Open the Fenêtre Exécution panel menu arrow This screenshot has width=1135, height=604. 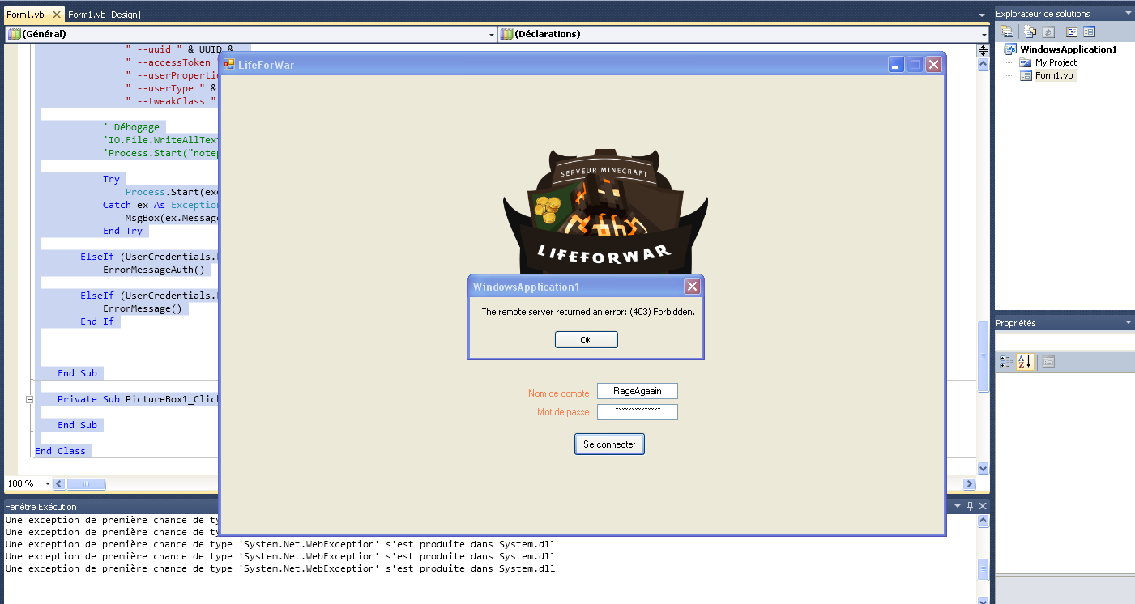957,506
